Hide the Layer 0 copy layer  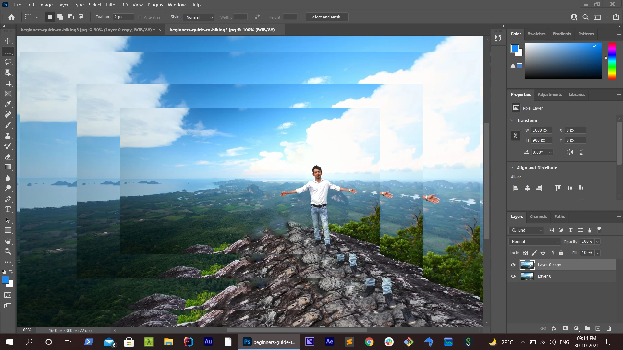tap(513, 265)
